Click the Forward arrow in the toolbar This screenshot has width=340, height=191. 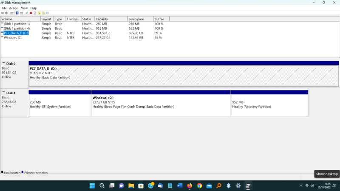coord(7,13)
